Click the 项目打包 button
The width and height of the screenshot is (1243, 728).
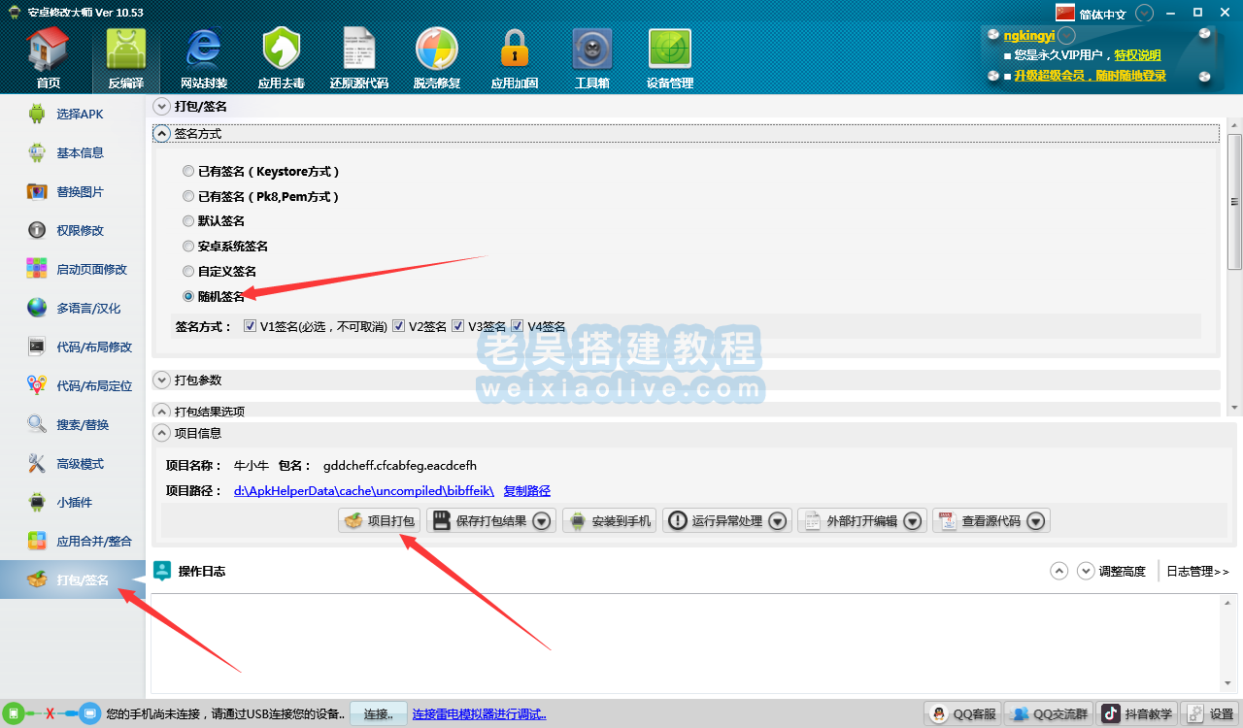(380, 521)
